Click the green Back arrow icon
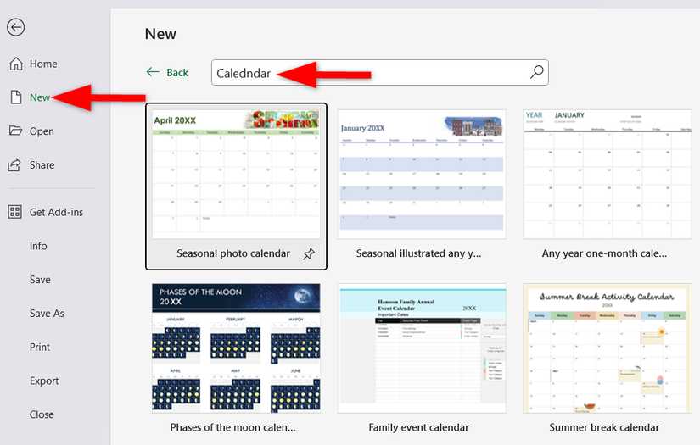The image size is (700, 445). coord(153,72)
